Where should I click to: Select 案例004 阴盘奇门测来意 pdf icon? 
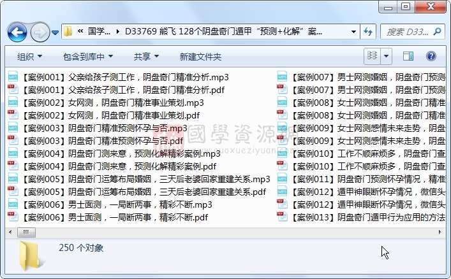[13, 166]
